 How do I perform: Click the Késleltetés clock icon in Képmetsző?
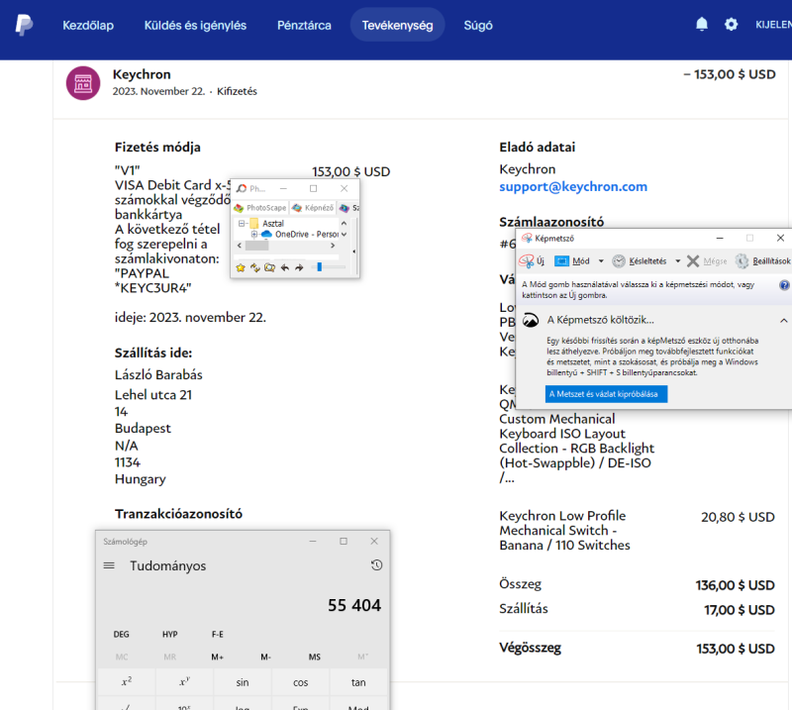(x=619, y=260)
